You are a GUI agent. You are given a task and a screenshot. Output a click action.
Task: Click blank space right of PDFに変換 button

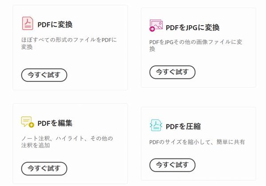coord(98,75)
